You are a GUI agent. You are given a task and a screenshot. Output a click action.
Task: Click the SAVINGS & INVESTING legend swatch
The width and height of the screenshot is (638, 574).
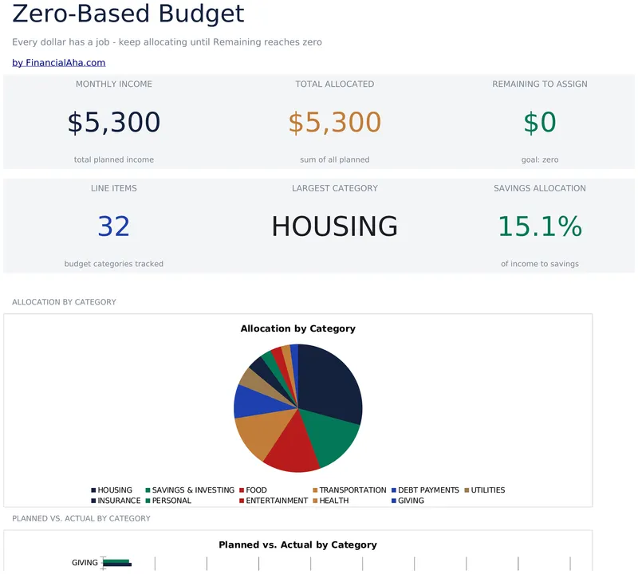tap(148, 490)
